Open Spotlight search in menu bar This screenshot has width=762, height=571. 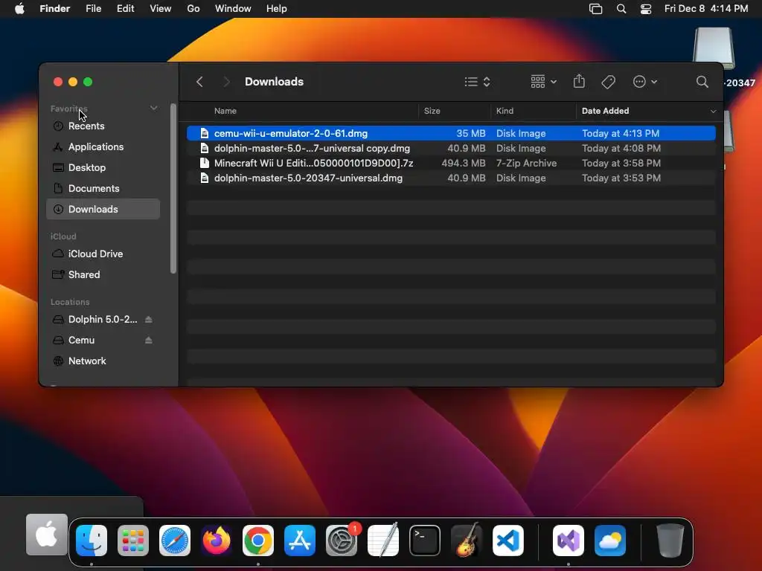621,9
